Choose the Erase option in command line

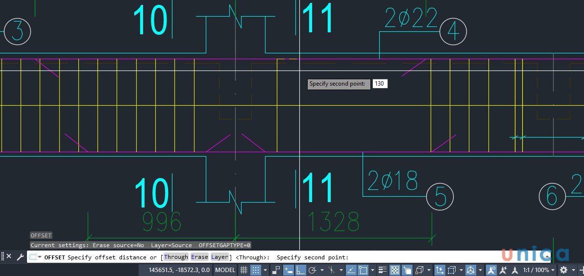point(199,257)
